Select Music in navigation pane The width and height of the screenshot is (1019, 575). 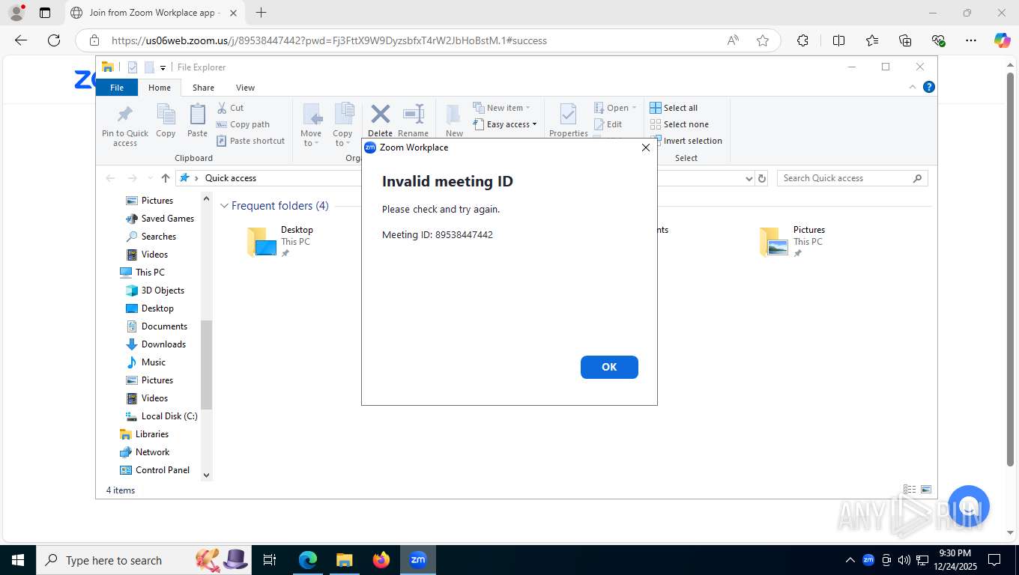146,362
